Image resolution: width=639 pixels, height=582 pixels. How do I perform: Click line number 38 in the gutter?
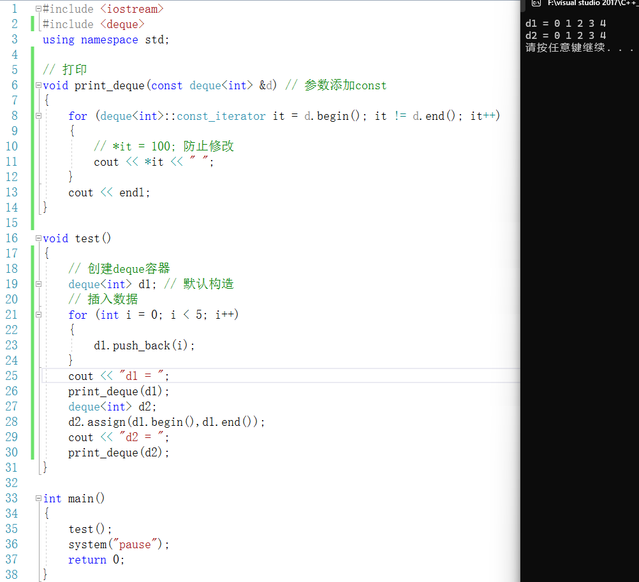tap(12, 574)
